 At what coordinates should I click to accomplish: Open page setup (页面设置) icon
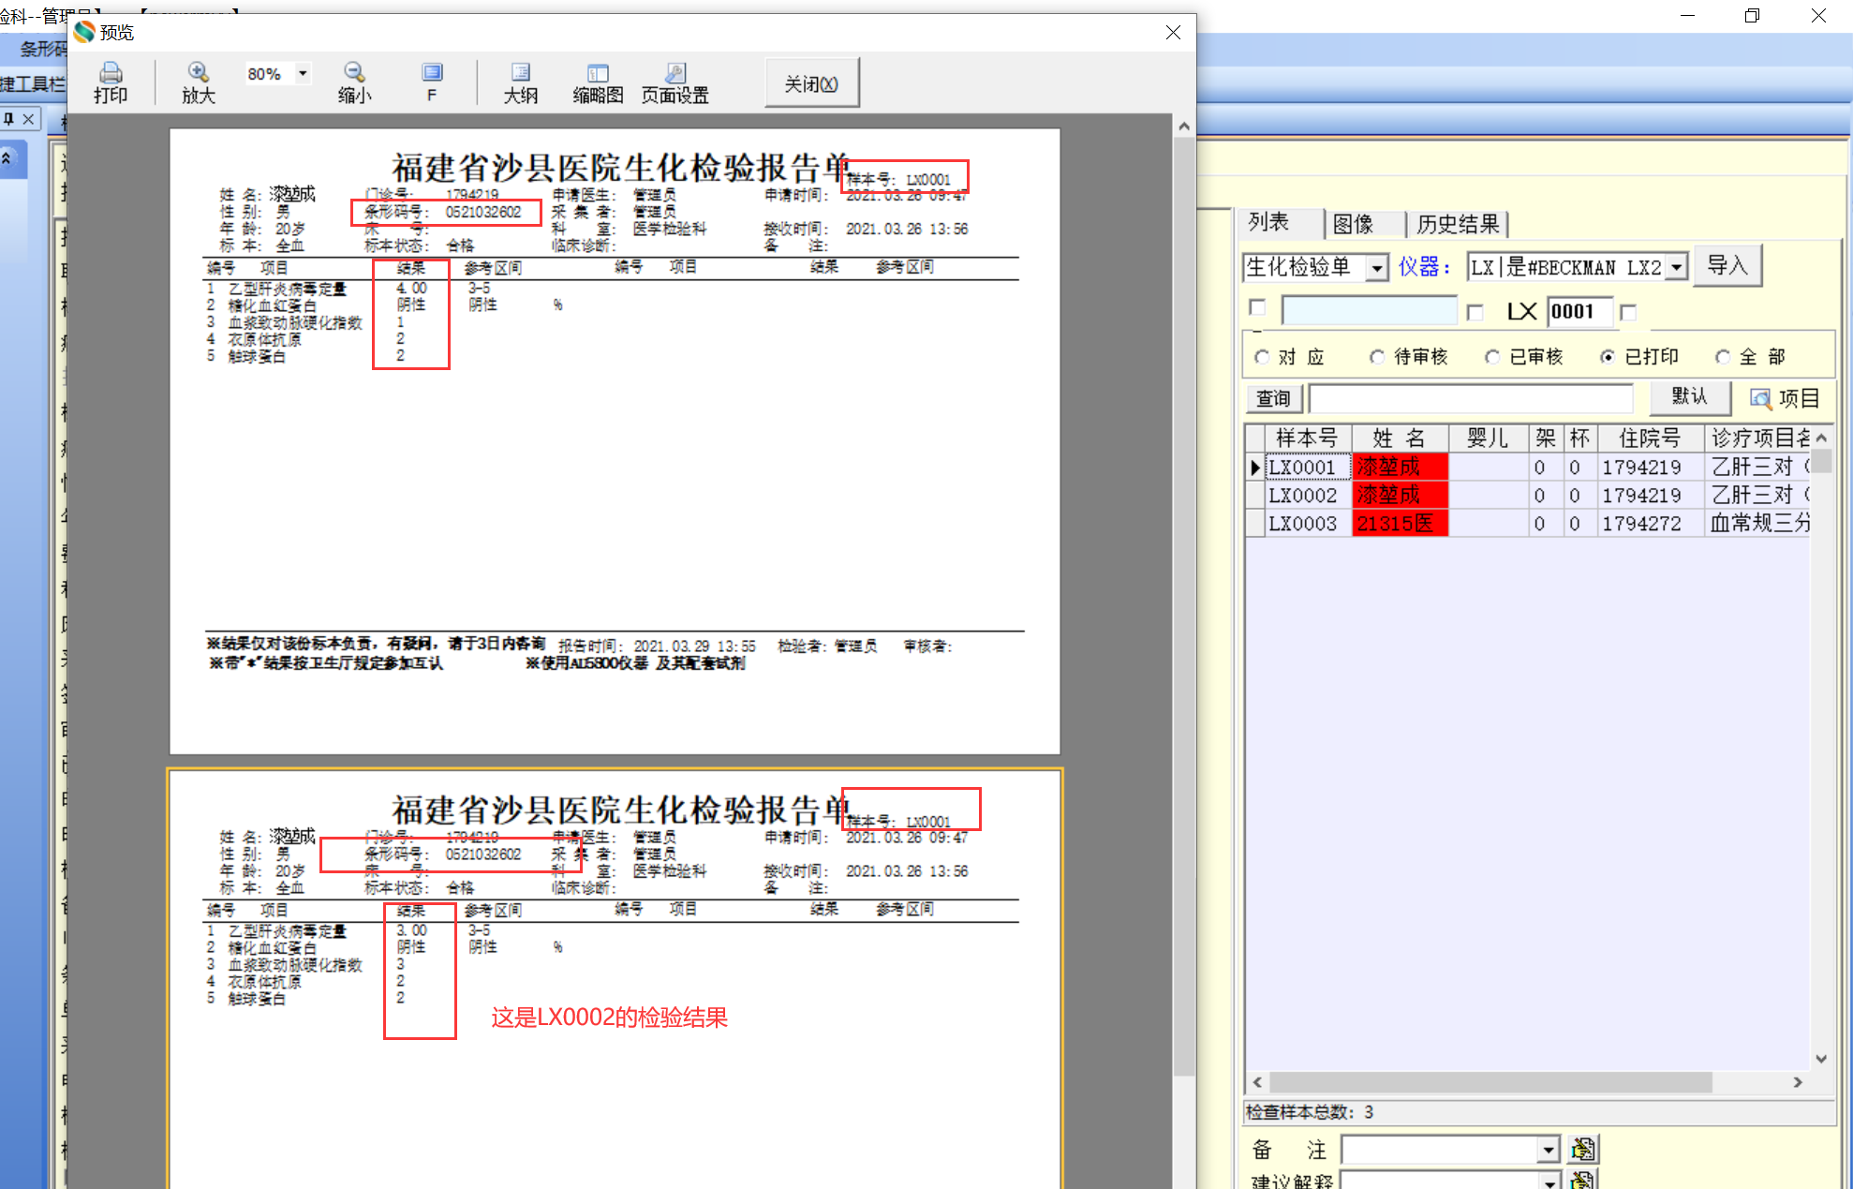(675, 73)
